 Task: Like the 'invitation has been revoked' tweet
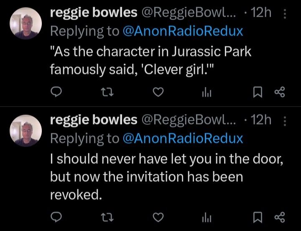coord(158,217)
